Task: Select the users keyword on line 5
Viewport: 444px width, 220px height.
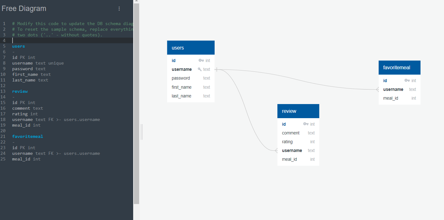Action: (18, 46)
